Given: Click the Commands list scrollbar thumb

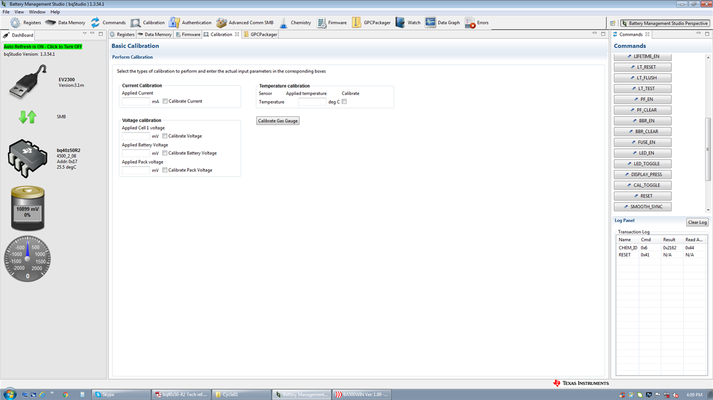Looking at the screenshot, I should [708, 149].
